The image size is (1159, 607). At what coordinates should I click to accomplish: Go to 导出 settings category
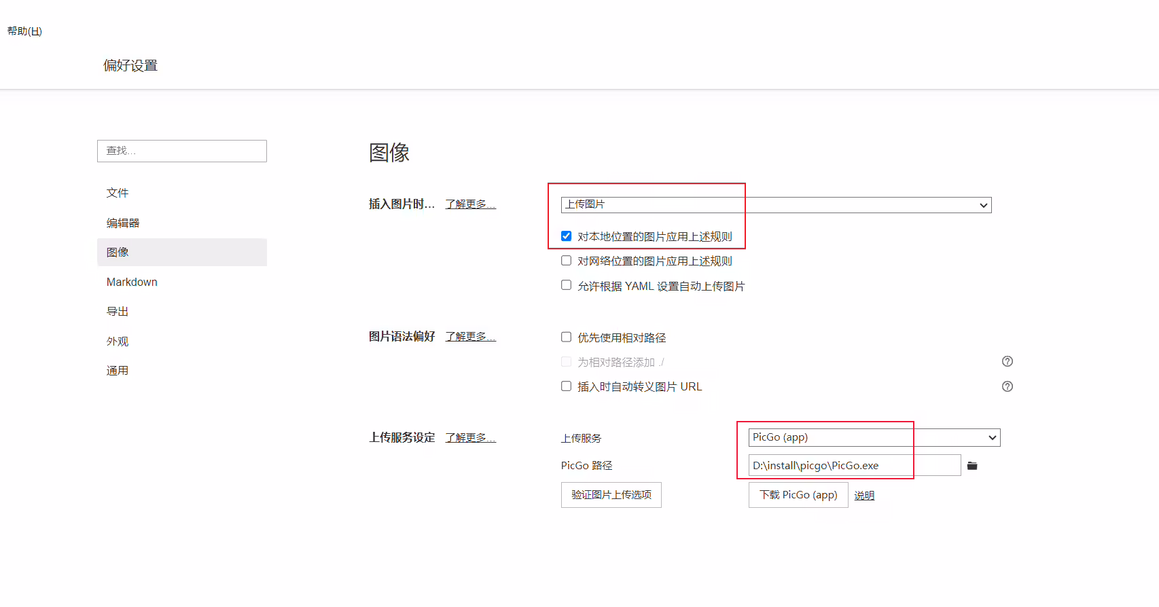pyautogui.click(x=182, y=312)
